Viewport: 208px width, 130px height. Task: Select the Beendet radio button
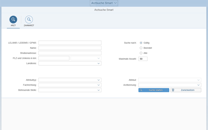pos(141,48)
